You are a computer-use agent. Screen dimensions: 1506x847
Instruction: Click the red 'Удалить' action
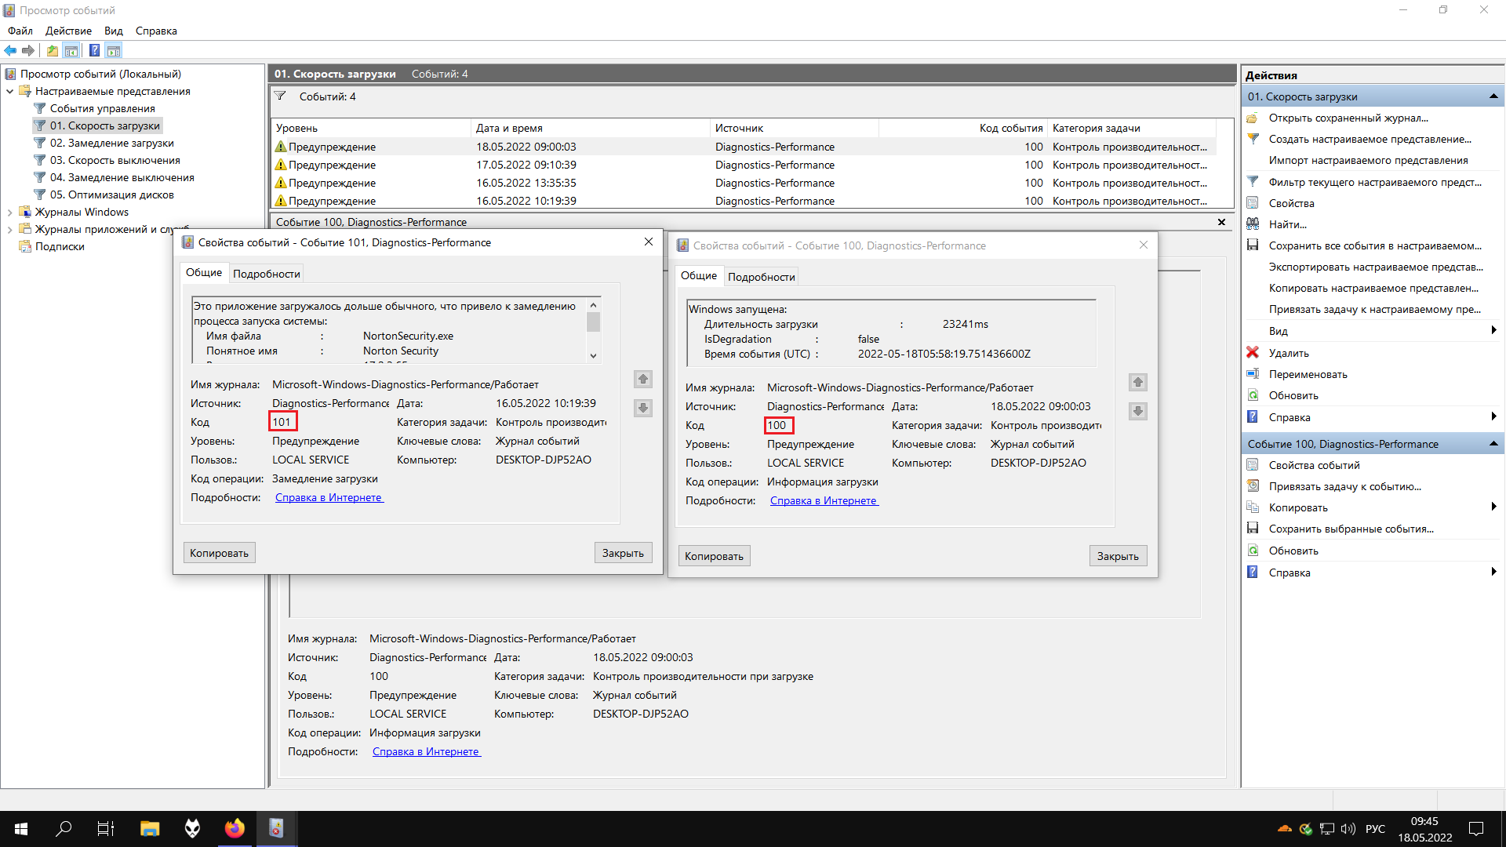1289,353
